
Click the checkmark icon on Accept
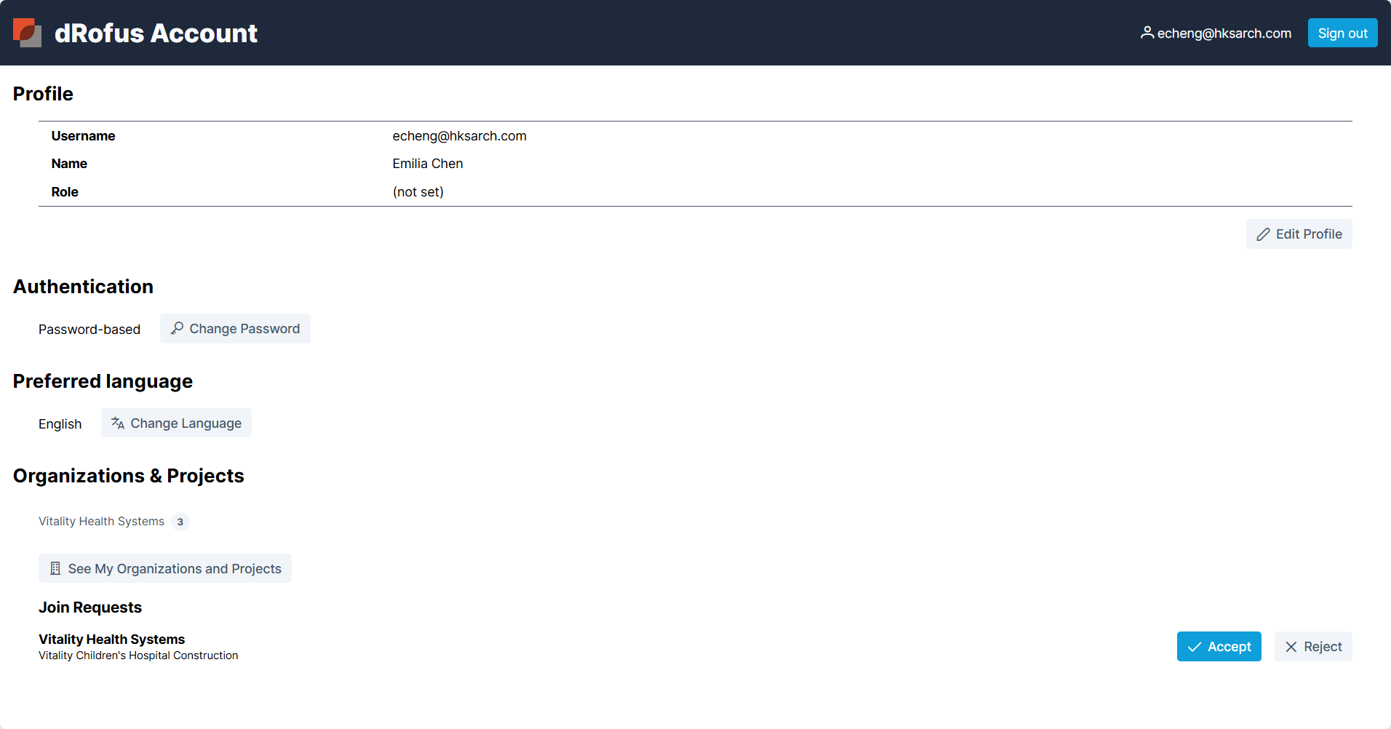coord(1195,647)
